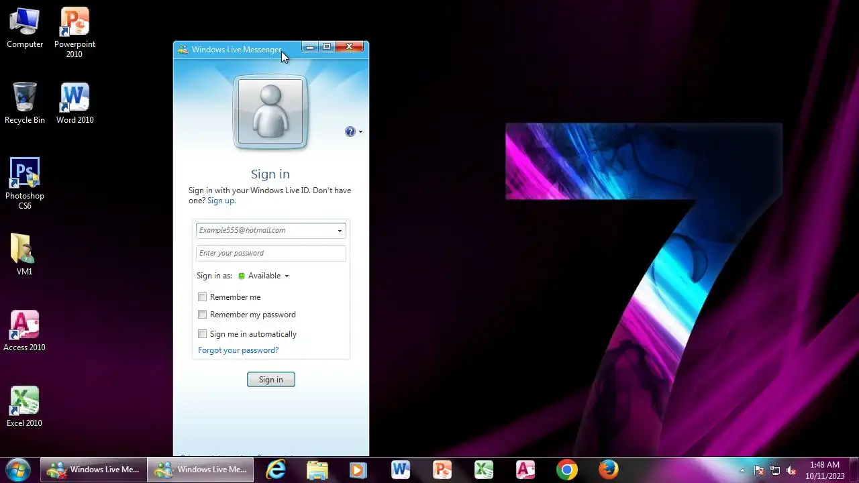Image resolution: width=859 pixels, height=483 pixels.
Task: Expand the email address dropdown arrow
Action: coord(340,231)
